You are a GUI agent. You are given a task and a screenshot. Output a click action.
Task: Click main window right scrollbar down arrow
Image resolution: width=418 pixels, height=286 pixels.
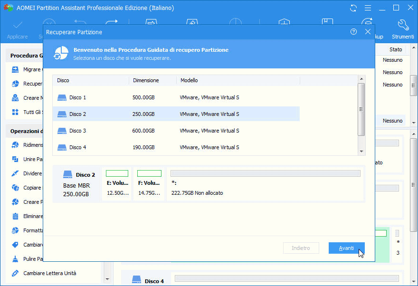(413, 281)
